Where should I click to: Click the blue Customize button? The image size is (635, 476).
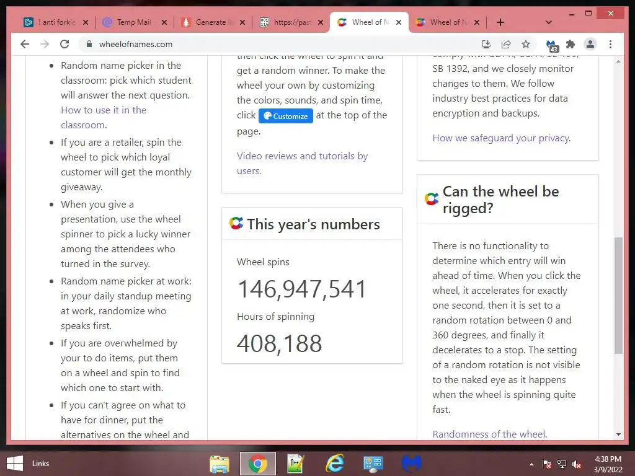tap(286, 116)
